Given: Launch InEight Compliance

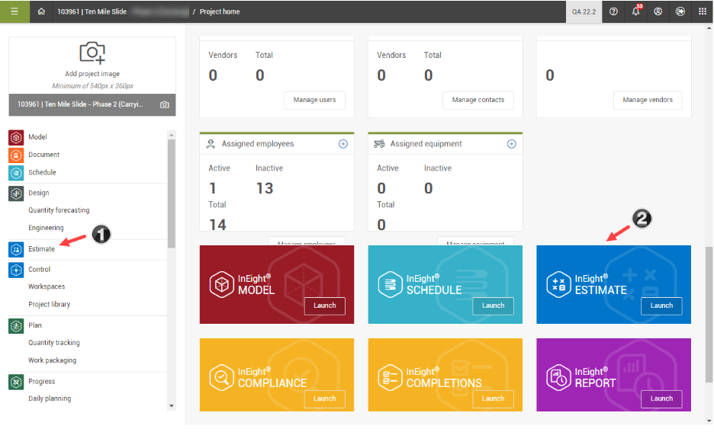Looking at the screenshot, I should [325, 398].
